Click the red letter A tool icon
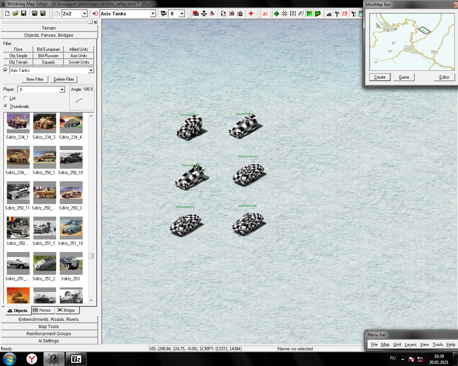 pyautogui.click(x=212, y=14)
